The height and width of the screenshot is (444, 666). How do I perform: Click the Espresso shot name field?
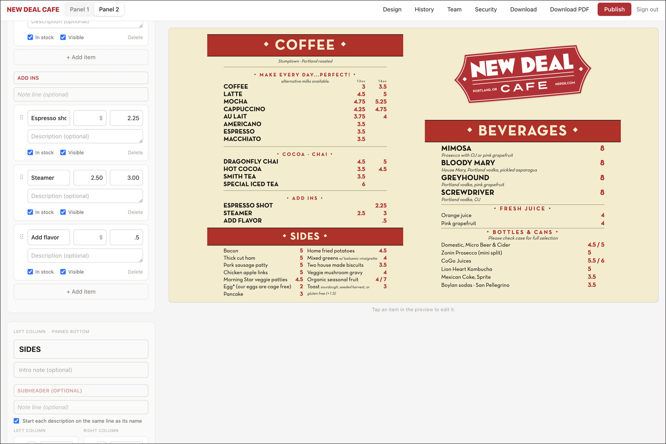point(49,118)
